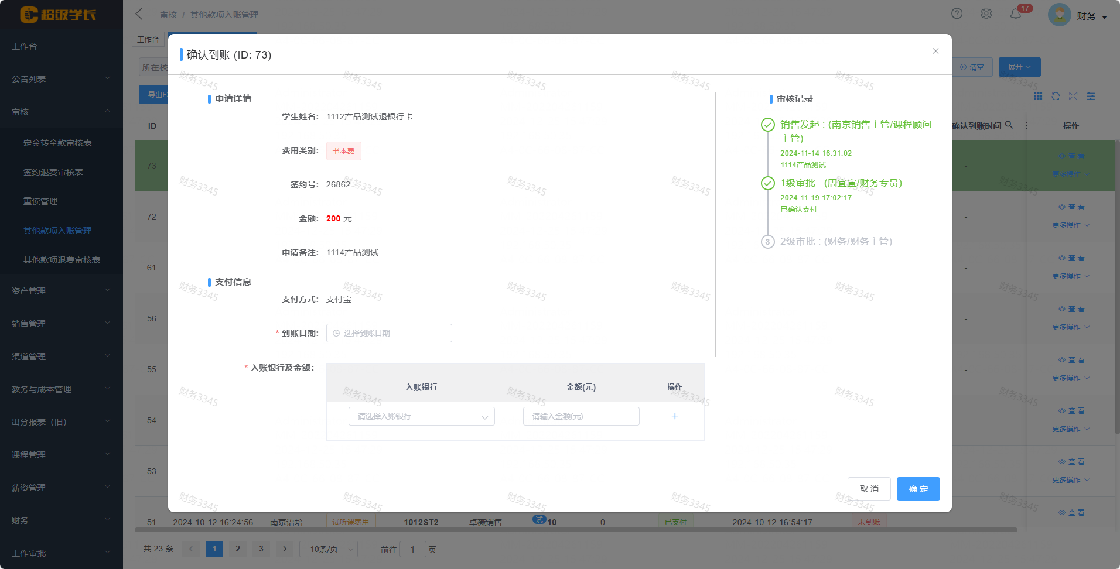
Task: Click the 取消 button
Action: [869, 489]
